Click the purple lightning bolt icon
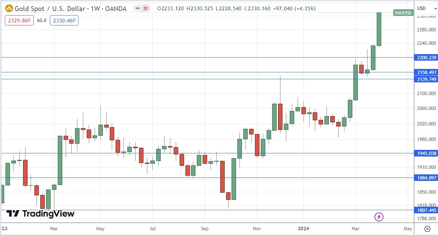Viewport: 438px width, 235px height. (378, 217)
